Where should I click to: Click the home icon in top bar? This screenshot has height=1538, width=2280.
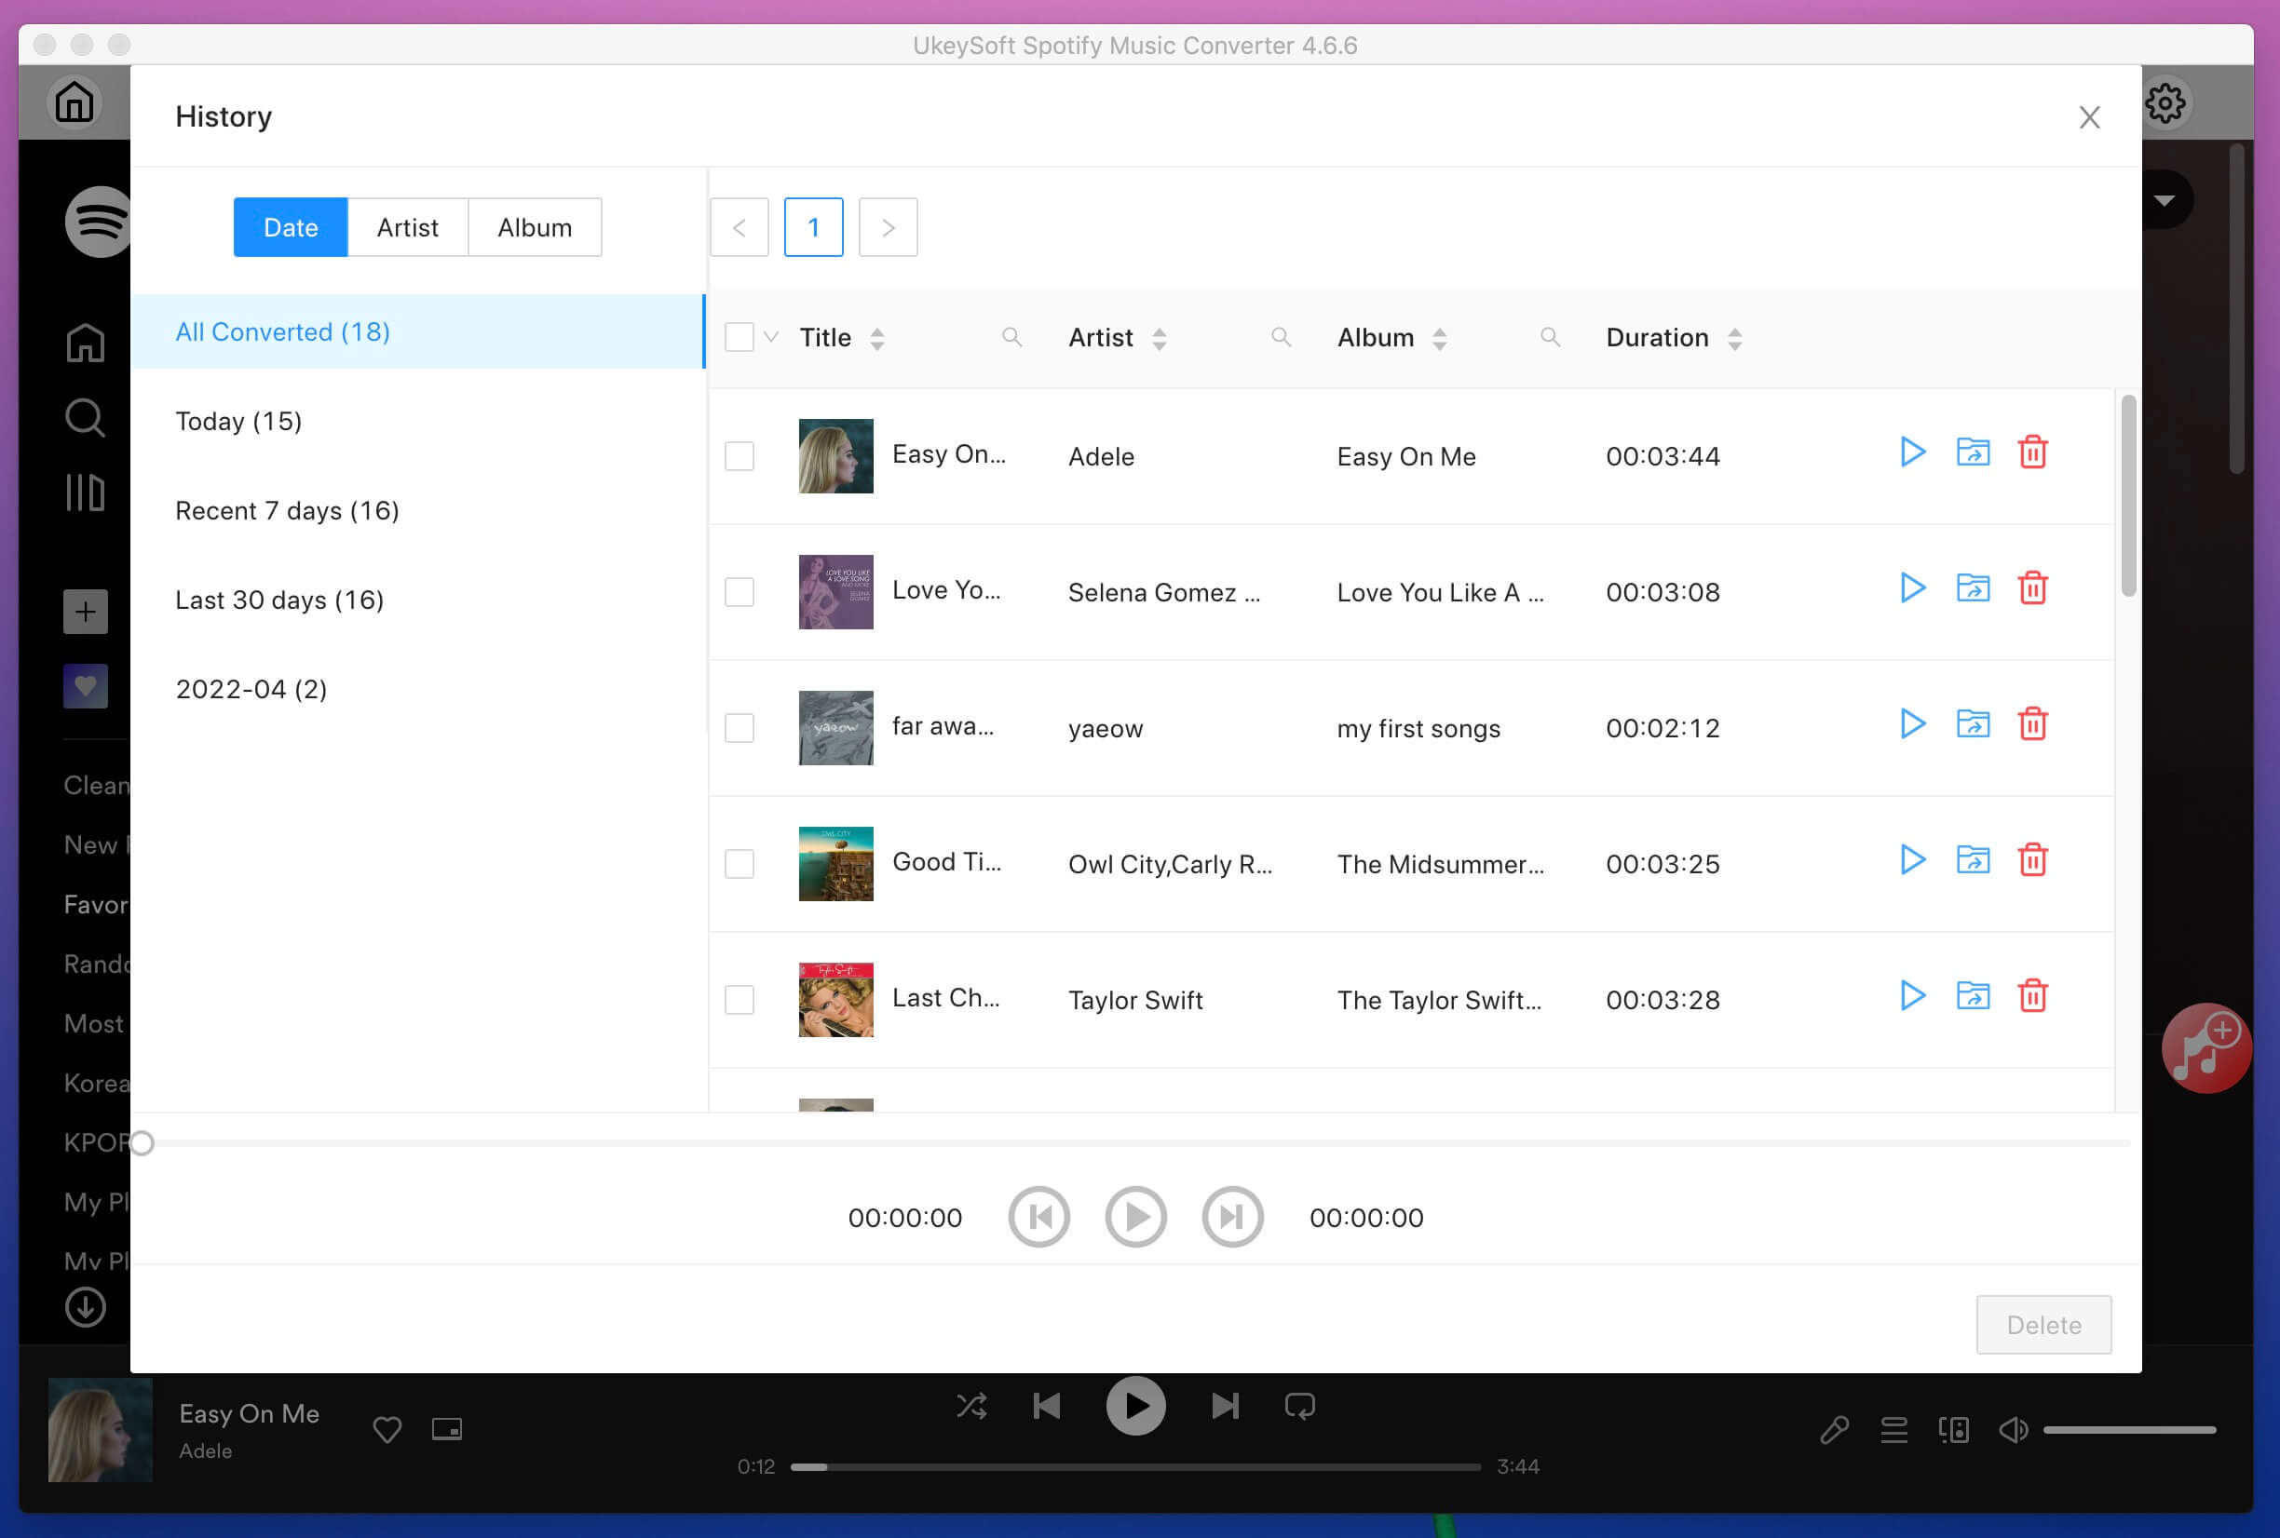click(x=75, y=102)
